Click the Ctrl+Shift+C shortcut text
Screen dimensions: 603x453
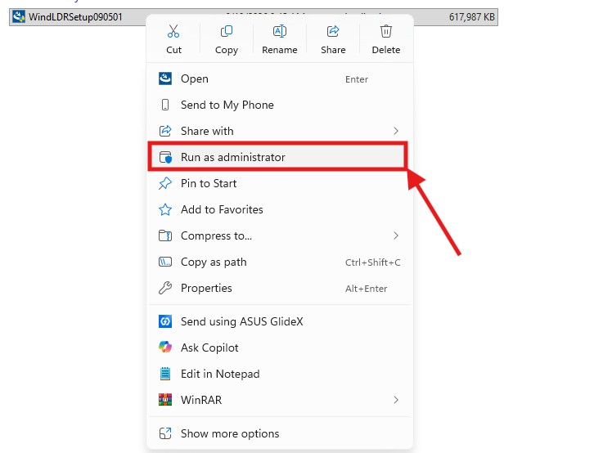[x=372, y=262]
